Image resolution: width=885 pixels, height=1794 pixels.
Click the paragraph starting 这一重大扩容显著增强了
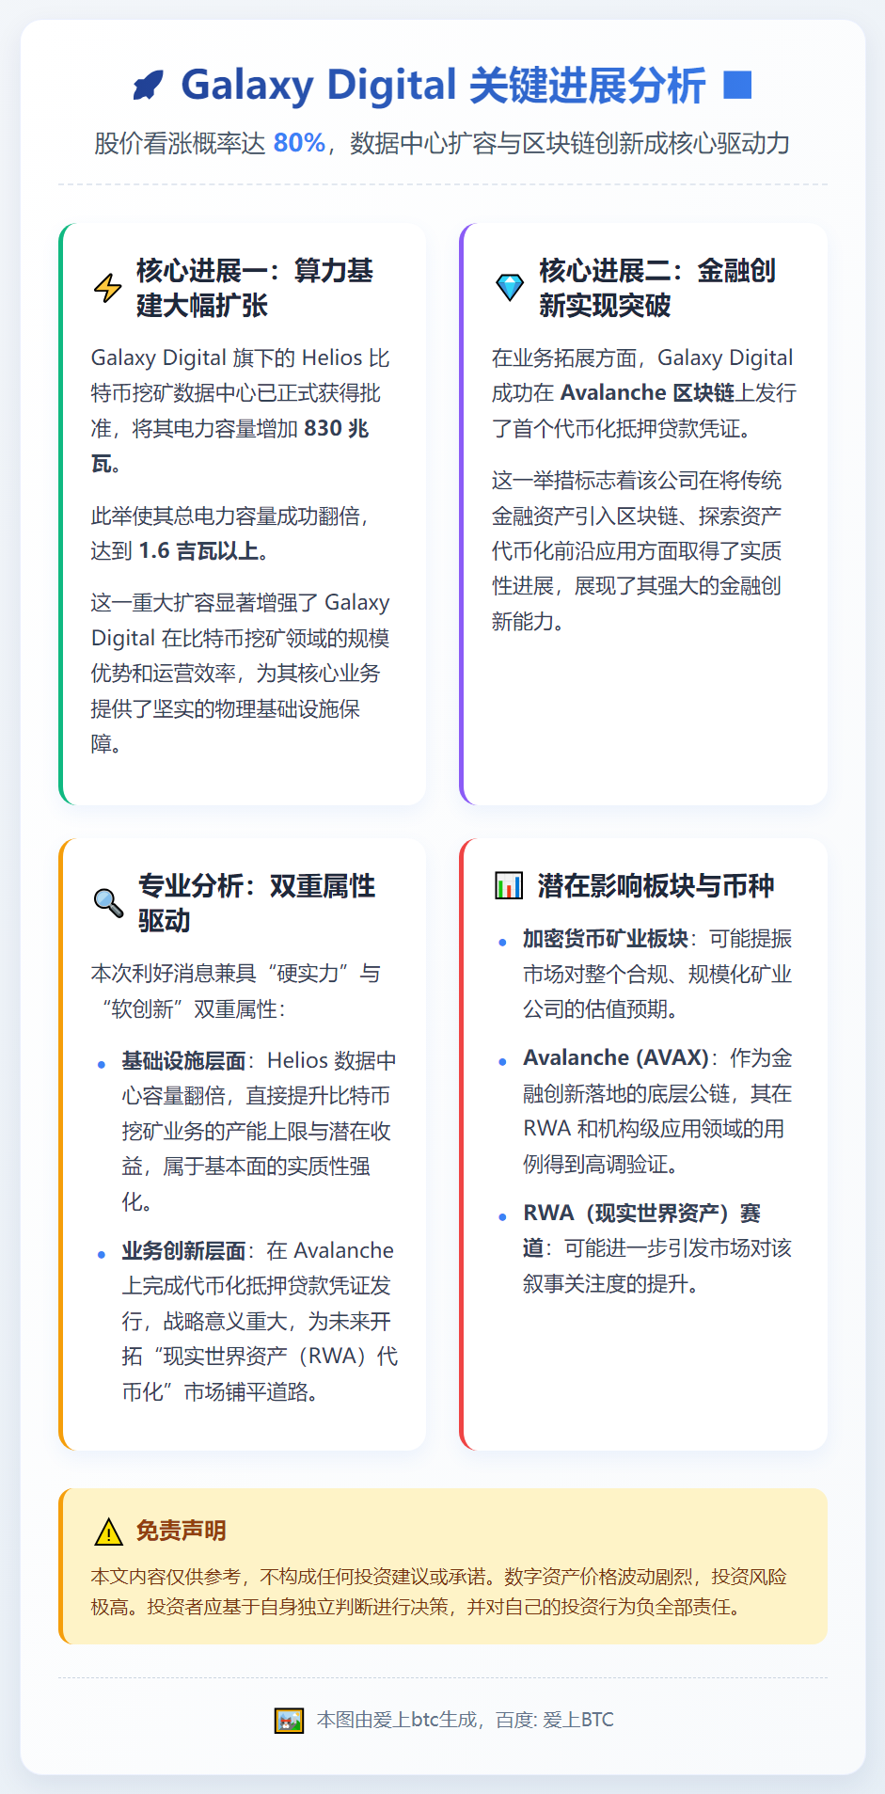[241, 674]
